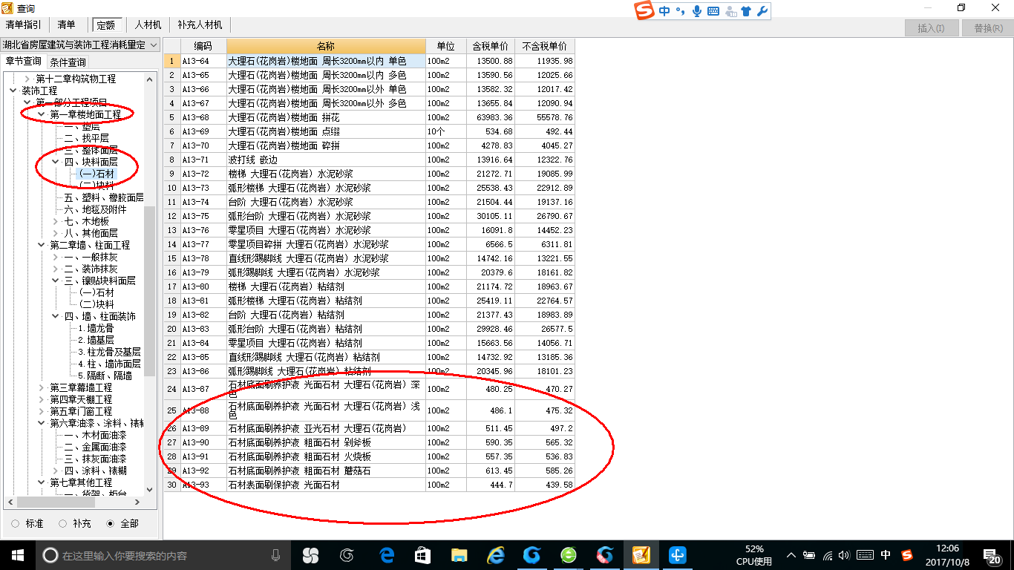Select tree item 1.墙龙骨
The height and width of the screenshot is (570, 1014).
(x=97, y=328)
